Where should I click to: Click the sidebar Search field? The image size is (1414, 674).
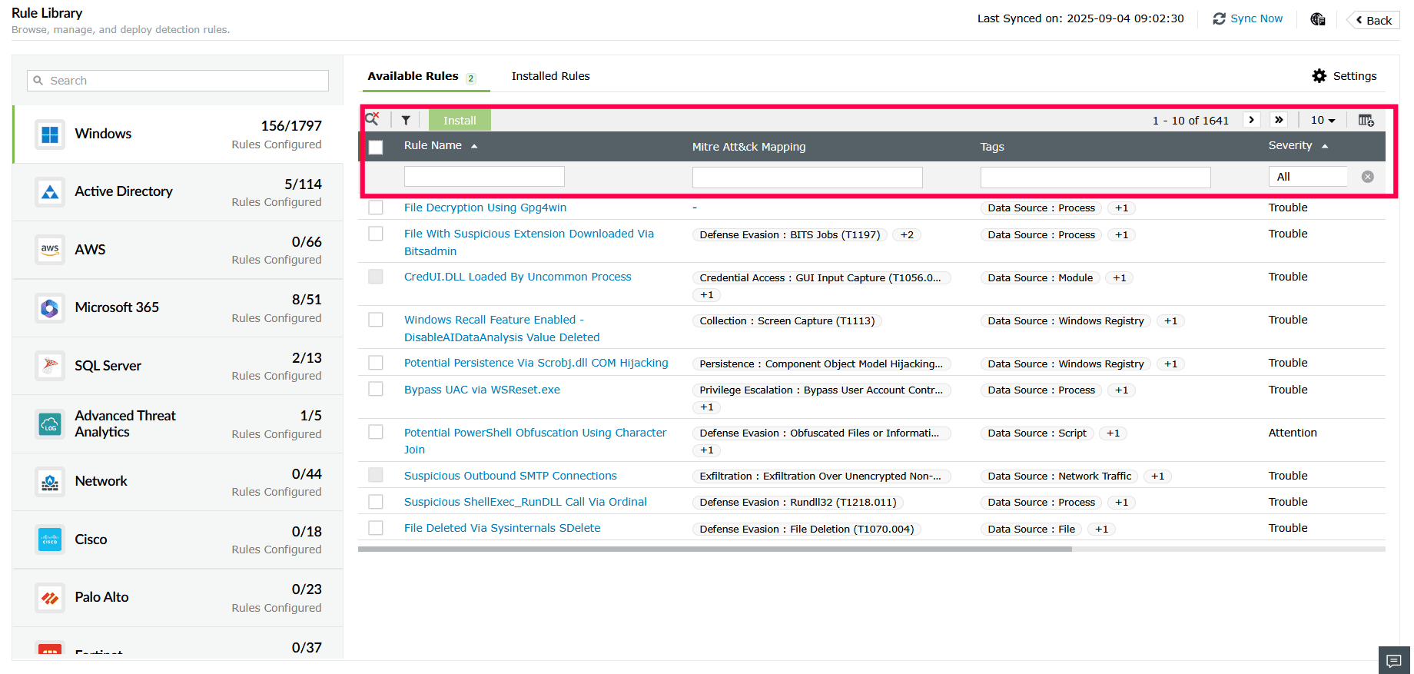click(178, 81)
